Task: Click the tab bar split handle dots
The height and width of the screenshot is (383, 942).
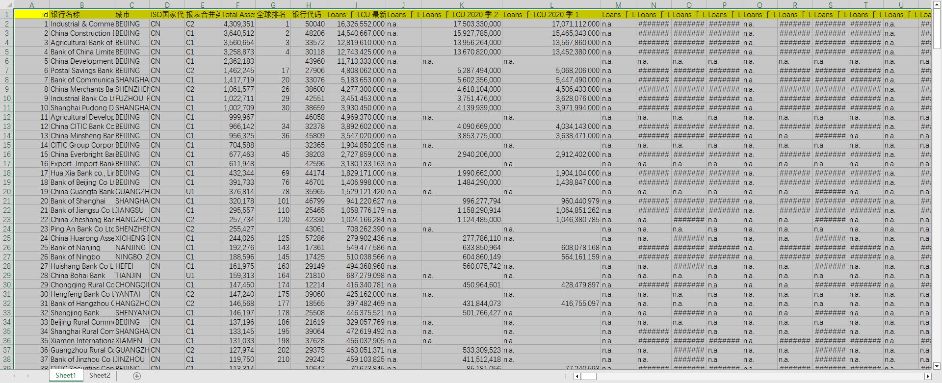Action: click(566, 376)
